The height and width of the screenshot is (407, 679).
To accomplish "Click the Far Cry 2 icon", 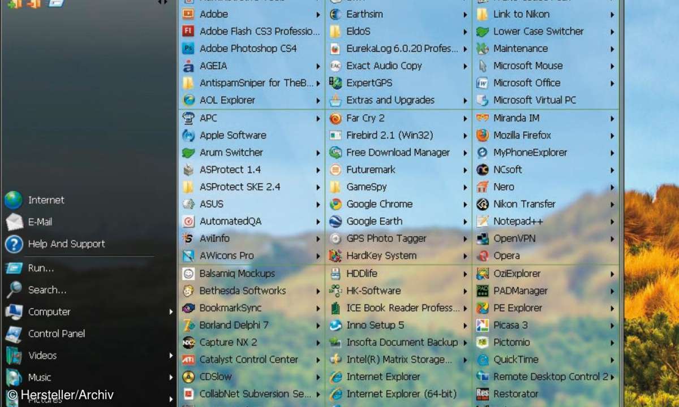I will tap(336, 118).
